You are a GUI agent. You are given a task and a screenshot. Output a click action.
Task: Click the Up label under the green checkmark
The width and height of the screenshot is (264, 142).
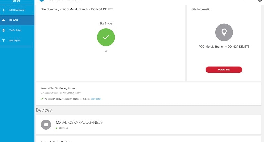pyautogui.click(x=106, y=51)
